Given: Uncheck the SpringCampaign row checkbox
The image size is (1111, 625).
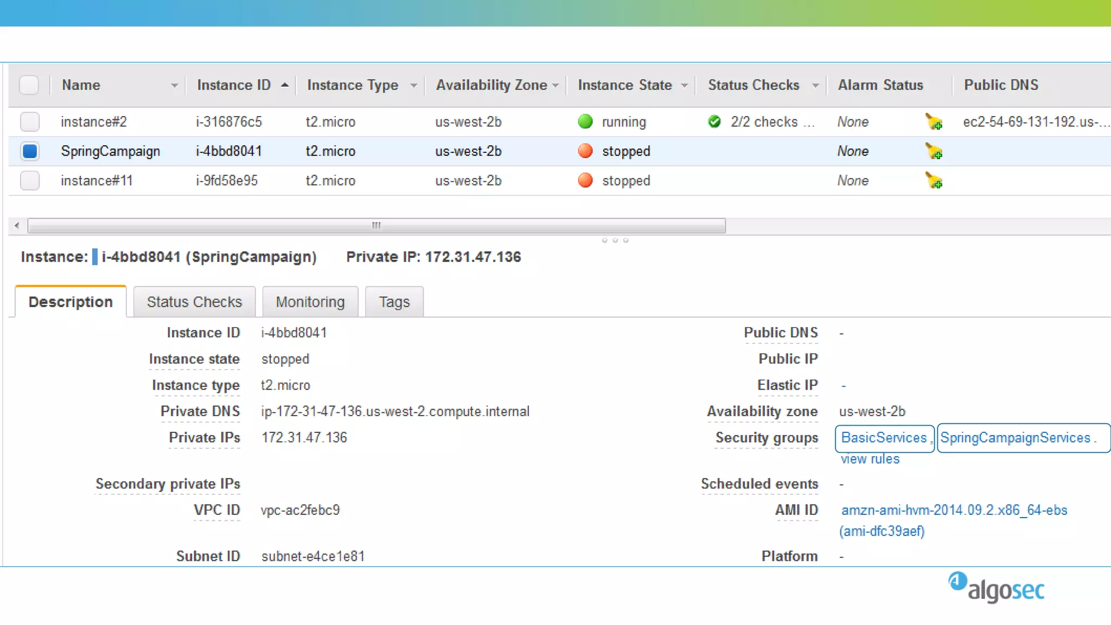Looking at the screenshot, I should point(30,151).
